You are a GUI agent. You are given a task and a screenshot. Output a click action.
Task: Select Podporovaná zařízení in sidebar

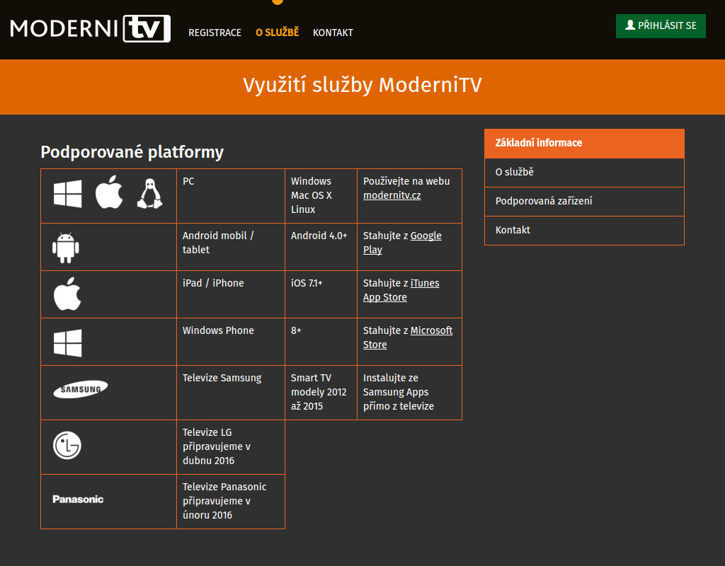click(544, 202)
